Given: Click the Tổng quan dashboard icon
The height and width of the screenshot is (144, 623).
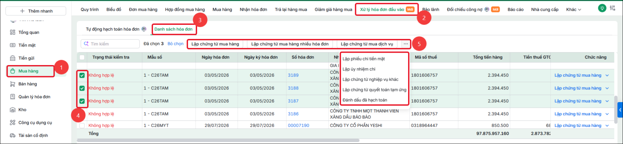Looking at the screenshot, I should pyautogui.click(x=12, y=32).
